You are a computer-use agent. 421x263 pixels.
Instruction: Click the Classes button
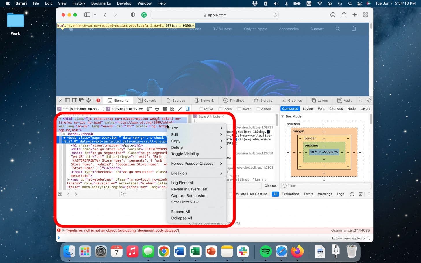pyautogui.click(x=270, y=186)
